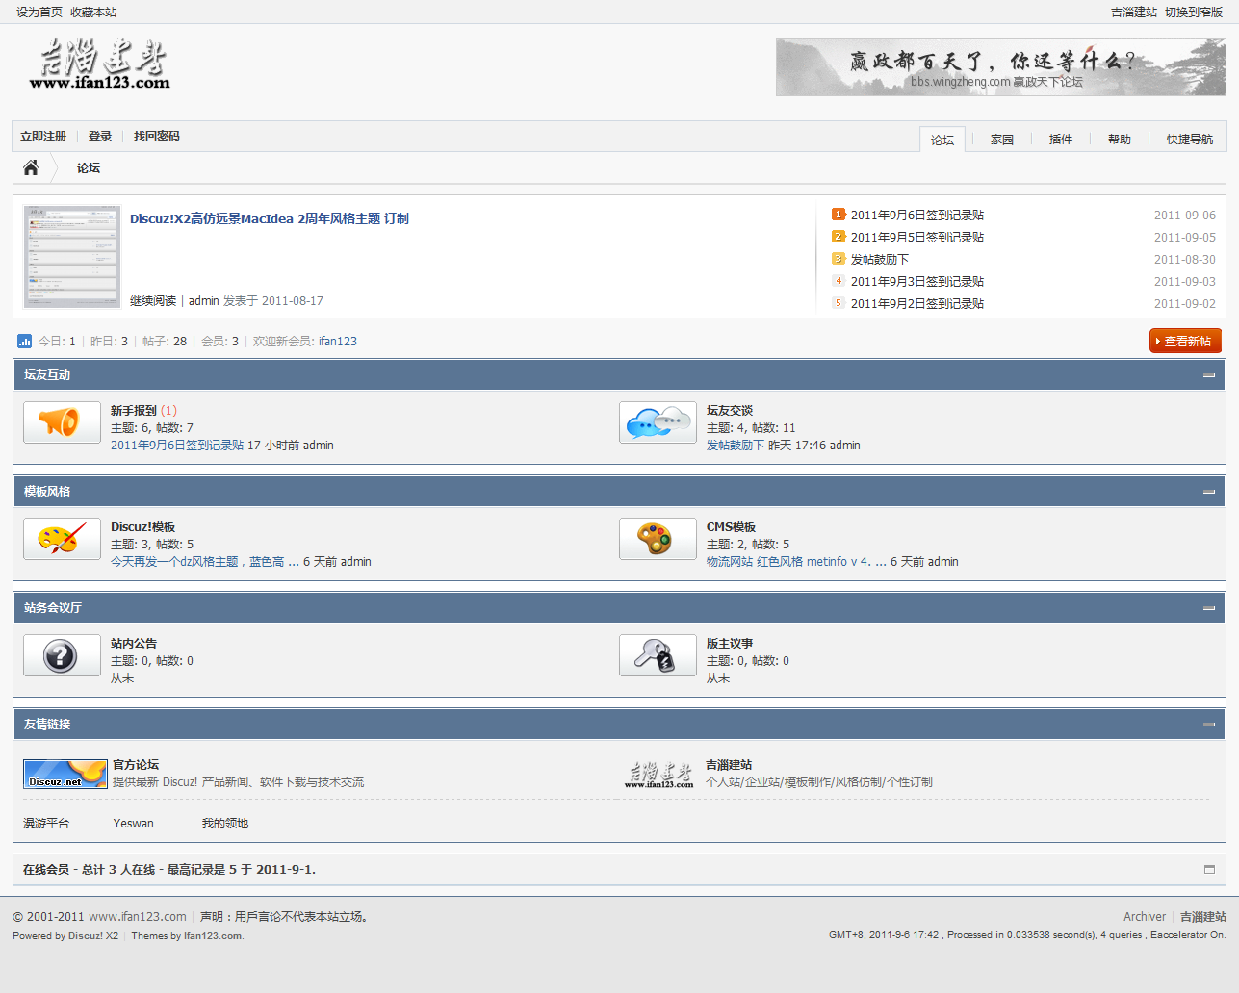
Task: Open the 快捷导航 quick navigation menu
Action: 1189,140
